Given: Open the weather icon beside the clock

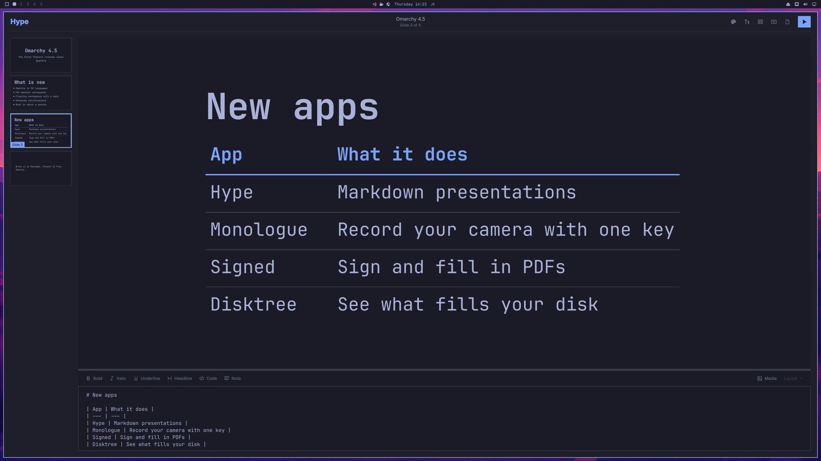Looking at the screenshot, I should pyautogui.click(x=433, y=4).
